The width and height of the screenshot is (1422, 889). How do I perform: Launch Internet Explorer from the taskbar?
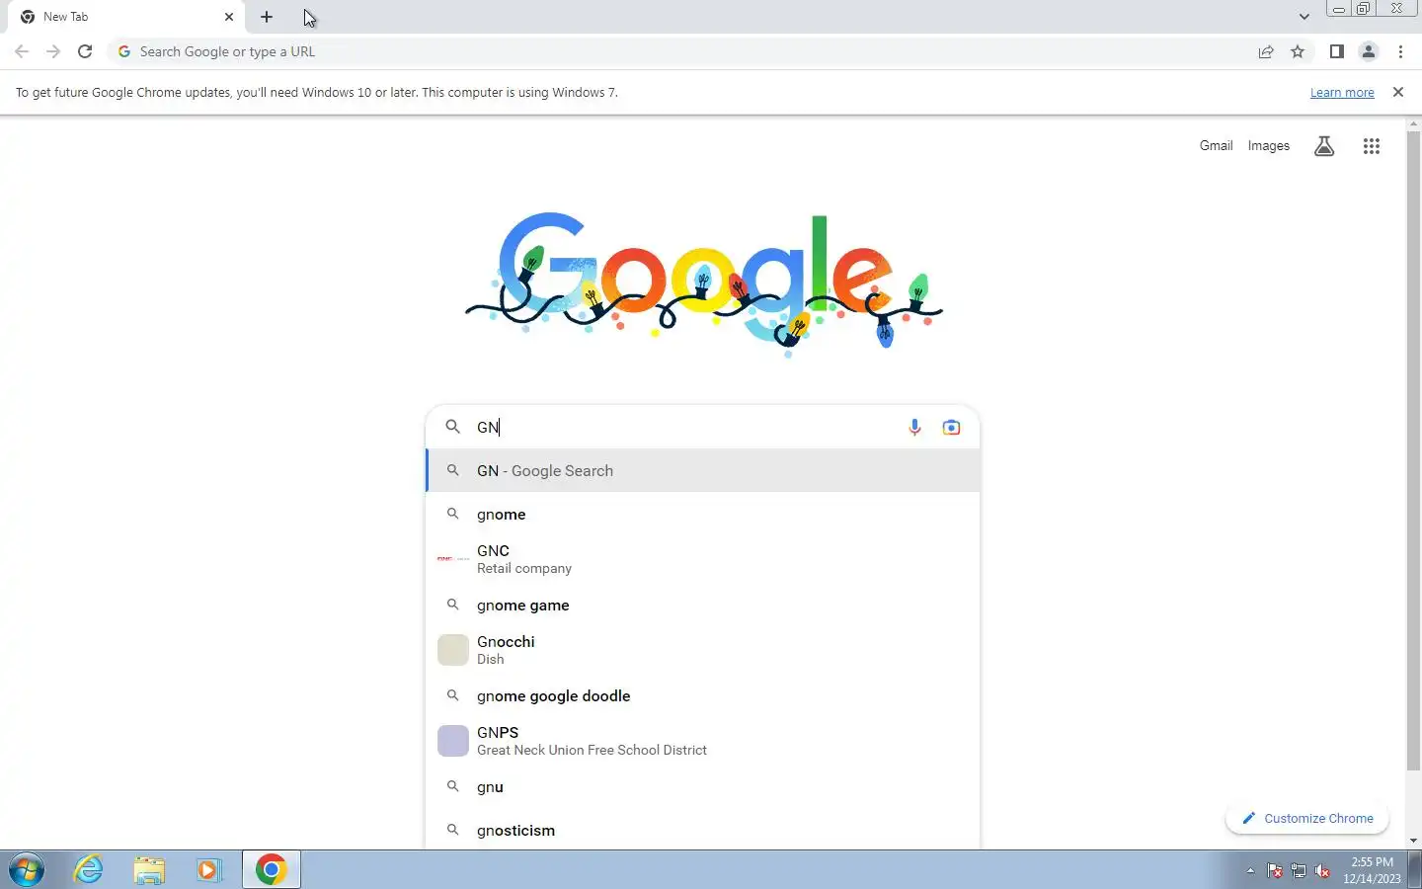click(x=89, y=869)
